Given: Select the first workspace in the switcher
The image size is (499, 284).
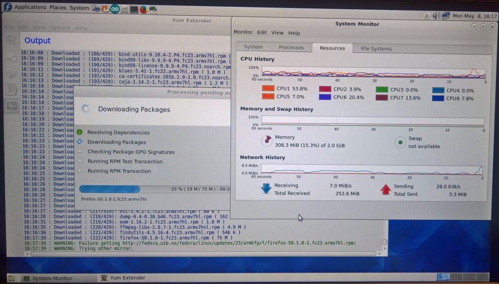Looking at the screenshot, I should [x=443, y=277].
